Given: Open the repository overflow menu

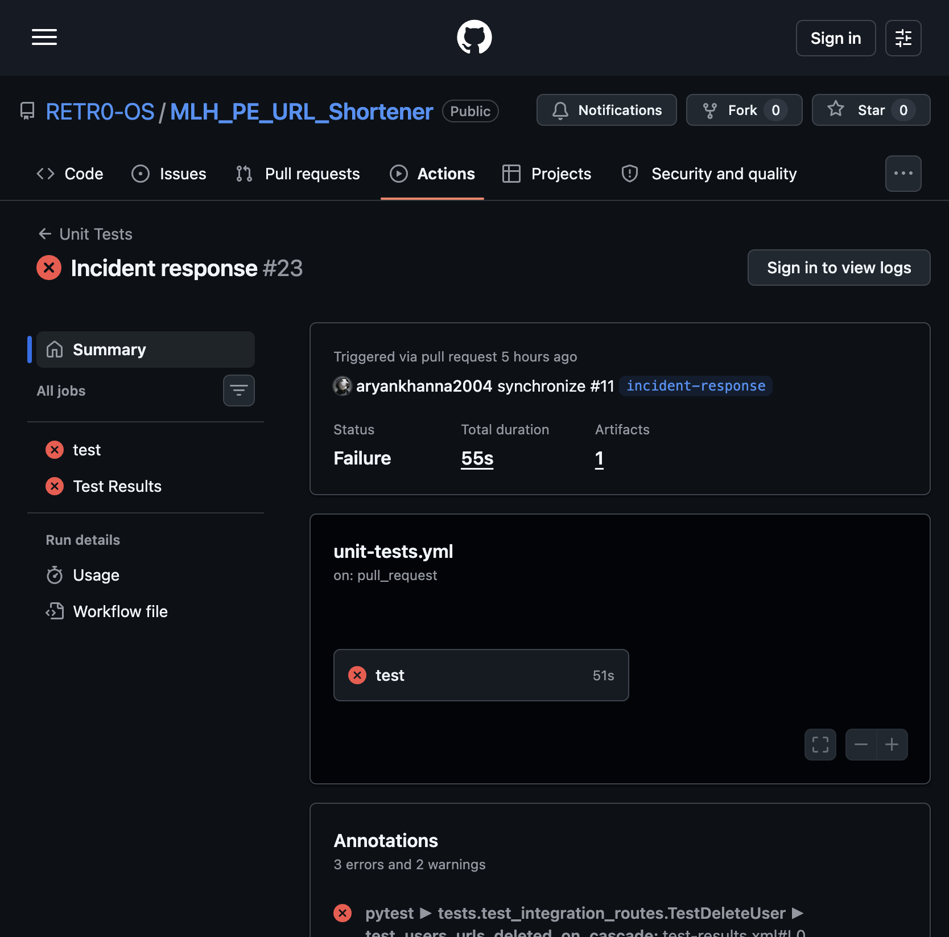Looking at the screenshot, I should point(903,173).
